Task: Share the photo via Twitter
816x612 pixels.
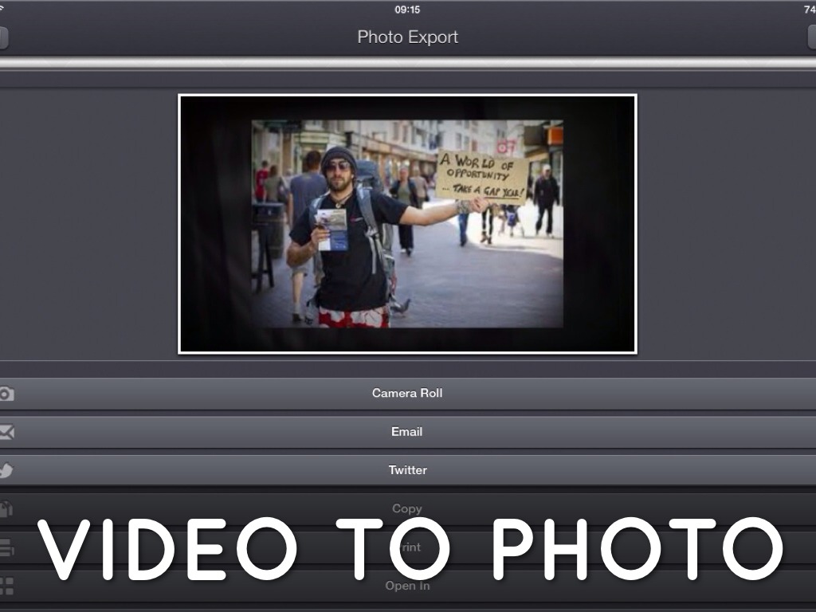Action: pos(407,470)
